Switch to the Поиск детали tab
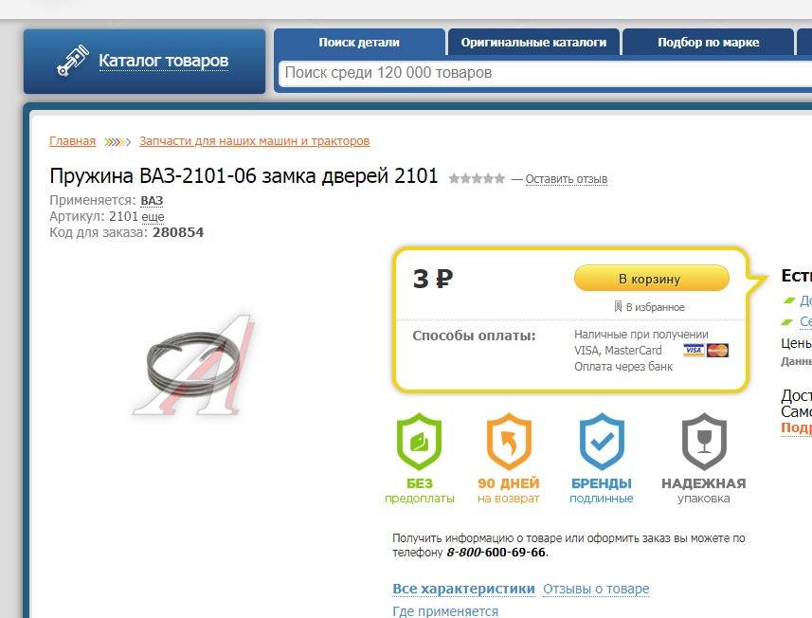 click(359, 43)
